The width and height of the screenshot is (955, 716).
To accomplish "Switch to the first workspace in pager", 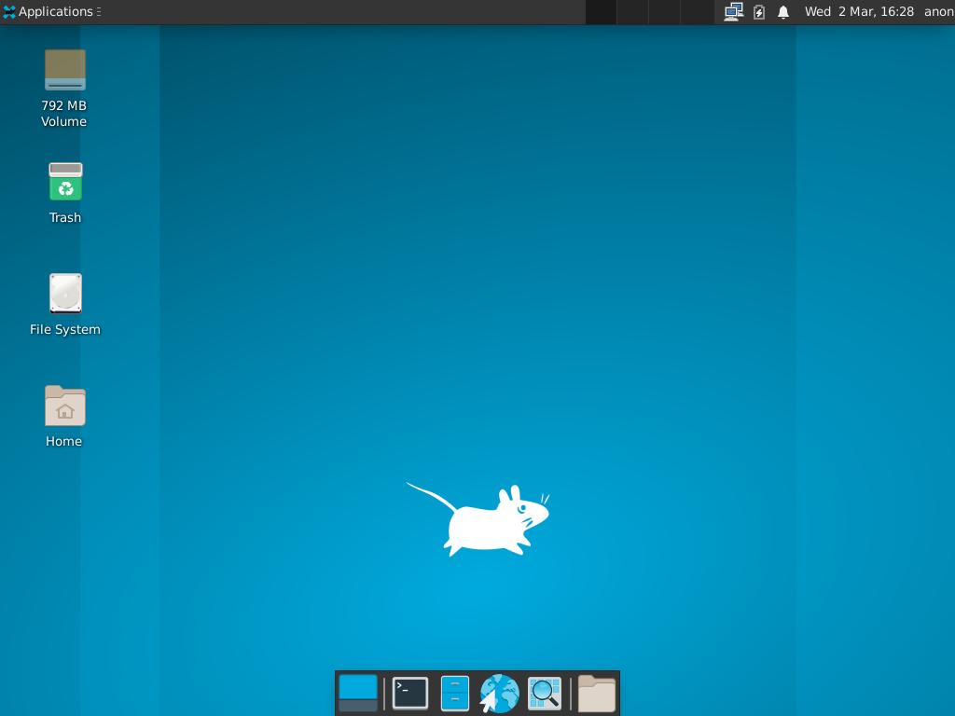I will [602, 12].
